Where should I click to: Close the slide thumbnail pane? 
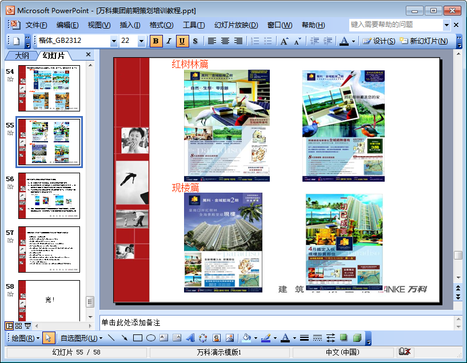[88, 54]
